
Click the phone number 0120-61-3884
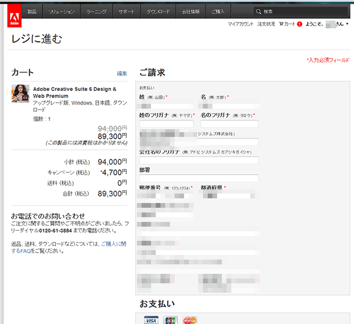[x=55, y=231]
